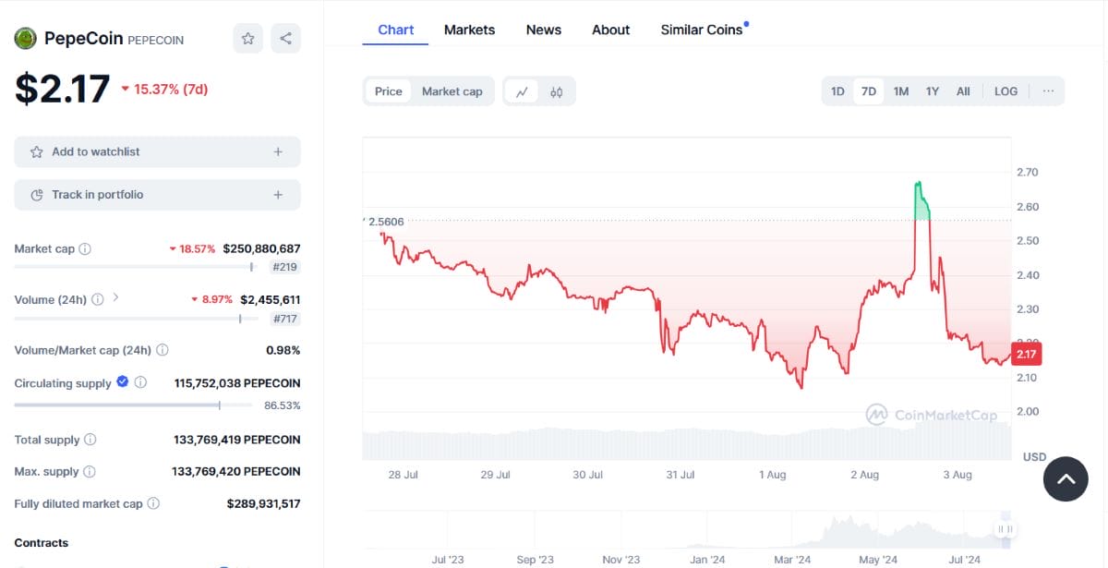The height and width of the screenshot is (568, 1108).
Task: Click the green price peak on the chart
Action: click(921, 199)
